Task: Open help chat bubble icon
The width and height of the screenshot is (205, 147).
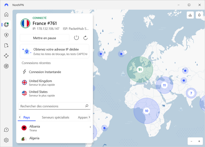Action: [6, 130]
